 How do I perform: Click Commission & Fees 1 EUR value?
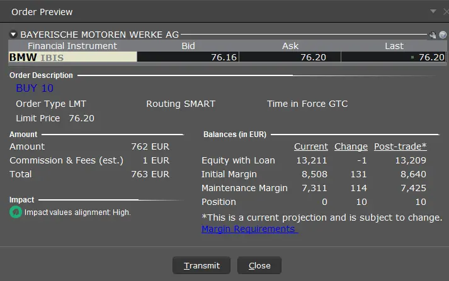[x=156, y=160]
